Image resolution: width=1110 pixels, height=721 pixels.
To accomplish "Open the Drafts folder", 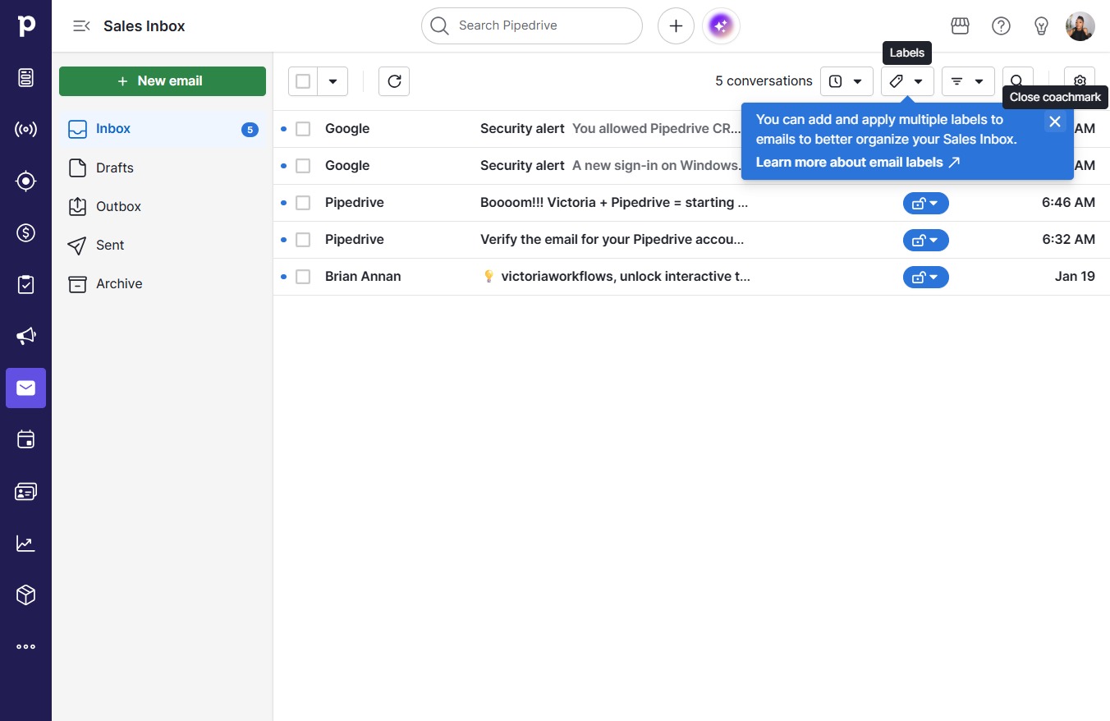I will pos(163,168).
